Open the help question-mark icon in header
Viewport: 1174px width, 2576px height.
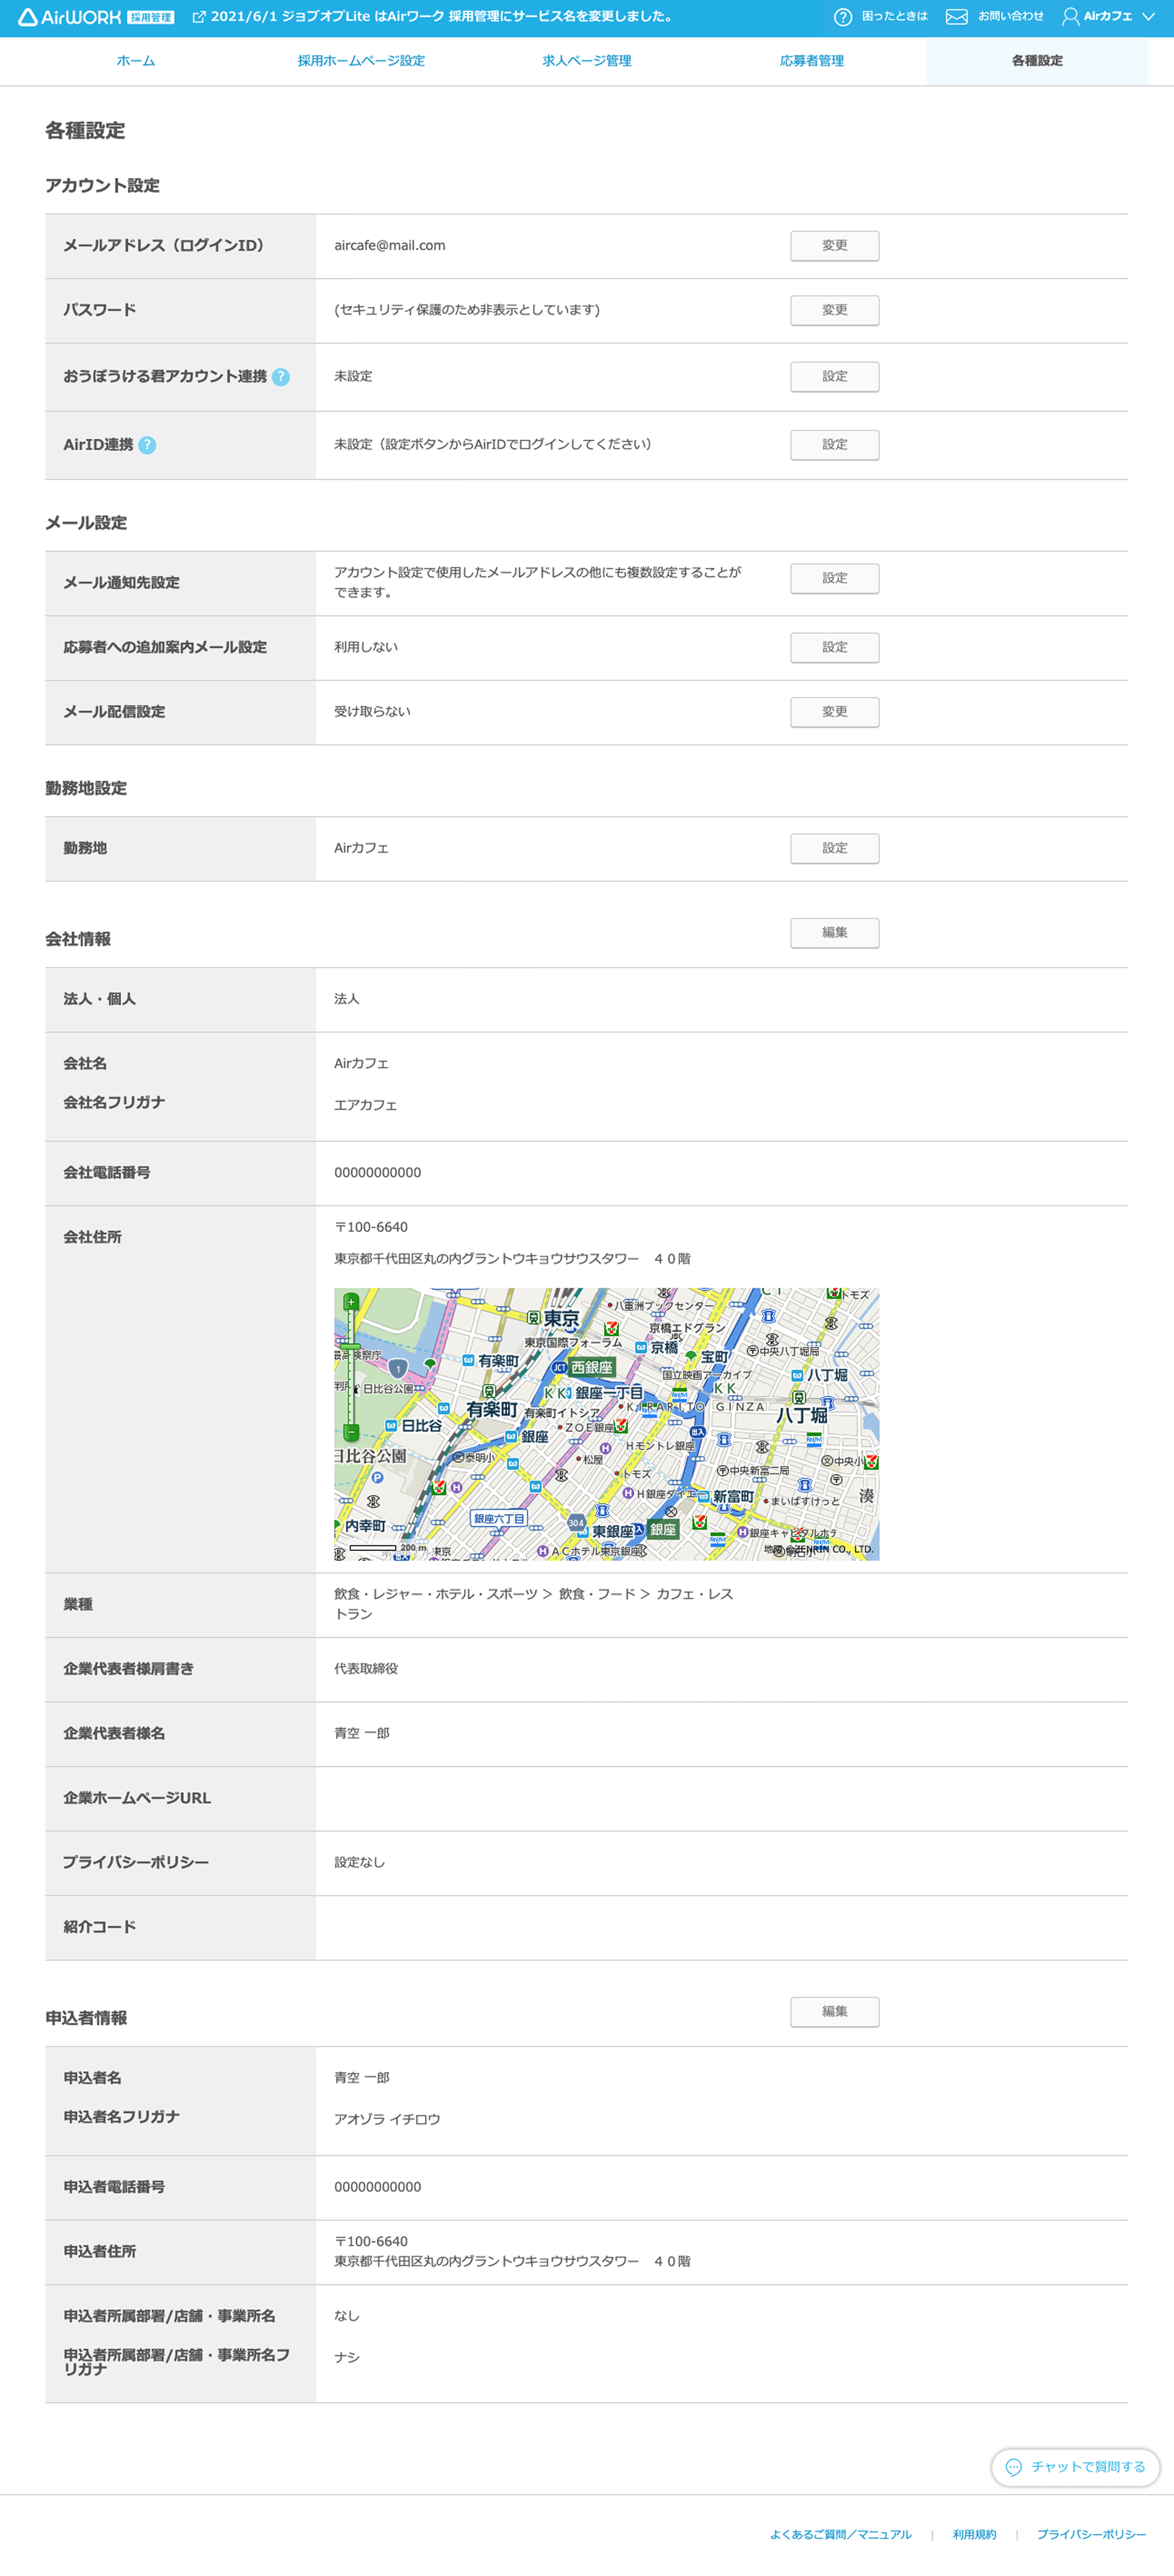(x=843, y=17)
